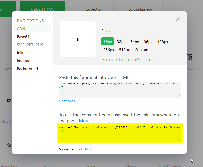Viewport: 203px width, 167px height.
Task: Click the Skype label in background
Action: point(90,166)
